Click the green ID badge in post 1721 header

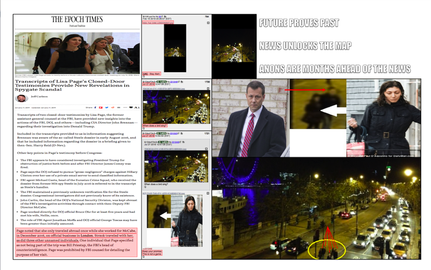(162, 134)
